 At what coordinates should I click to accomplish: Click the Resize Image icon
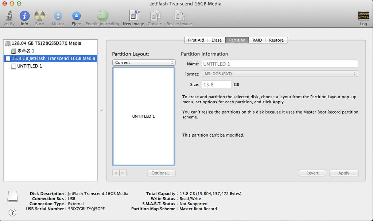(x=179, y=15)
